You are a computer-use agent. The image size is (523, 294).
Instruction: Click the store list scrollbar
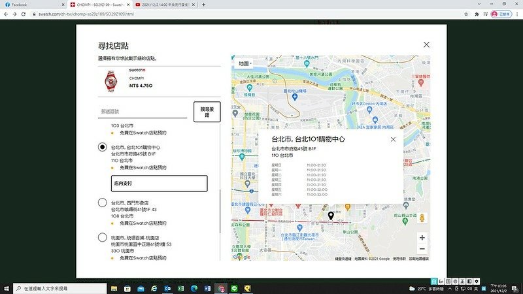click(220, 211)
